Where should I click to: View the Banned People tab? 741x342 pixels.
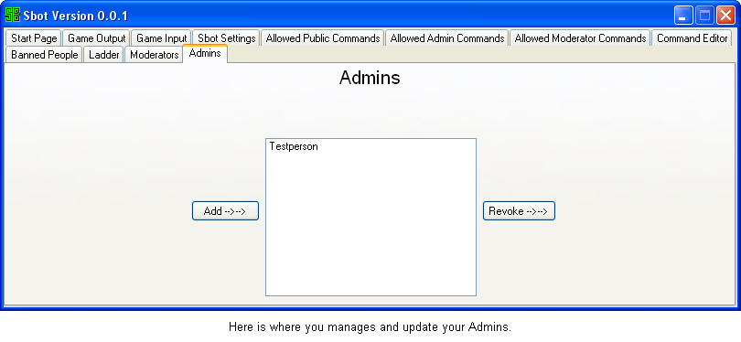45,55
